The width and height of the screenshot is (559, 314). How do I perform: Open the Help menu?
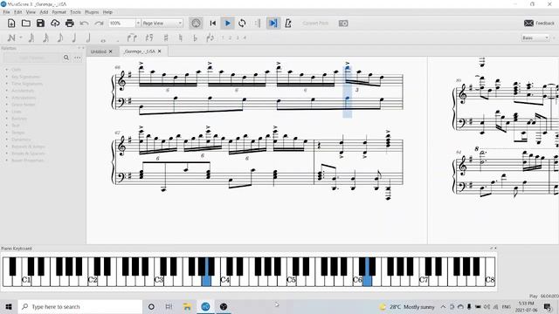(x=107, y=12)
